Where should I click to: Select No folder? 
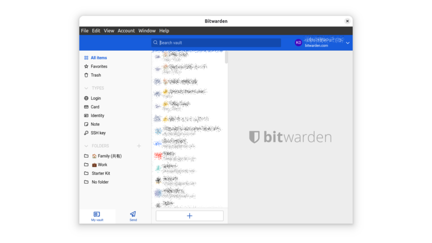pos(100,182)
